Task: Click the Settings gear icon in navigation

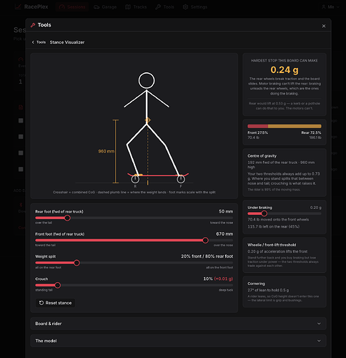Action: [x=185, y=7]
